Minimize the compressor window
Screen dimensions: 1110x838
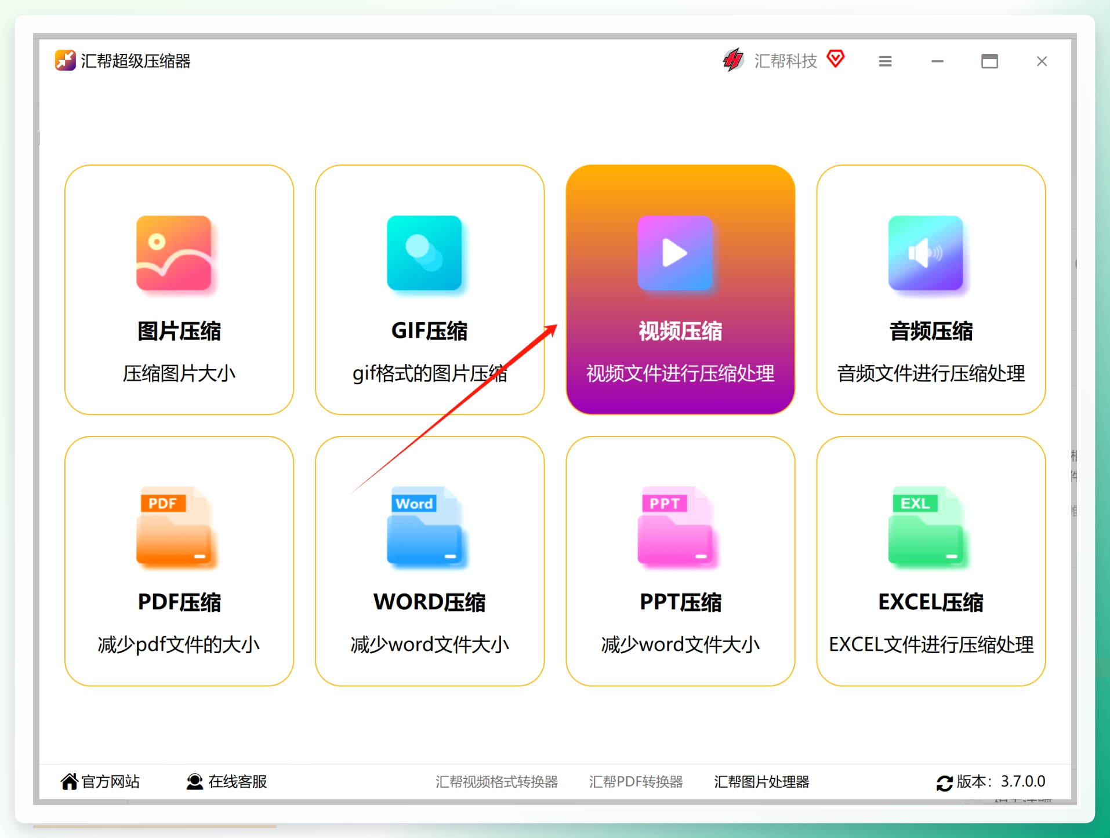[937, 61]
